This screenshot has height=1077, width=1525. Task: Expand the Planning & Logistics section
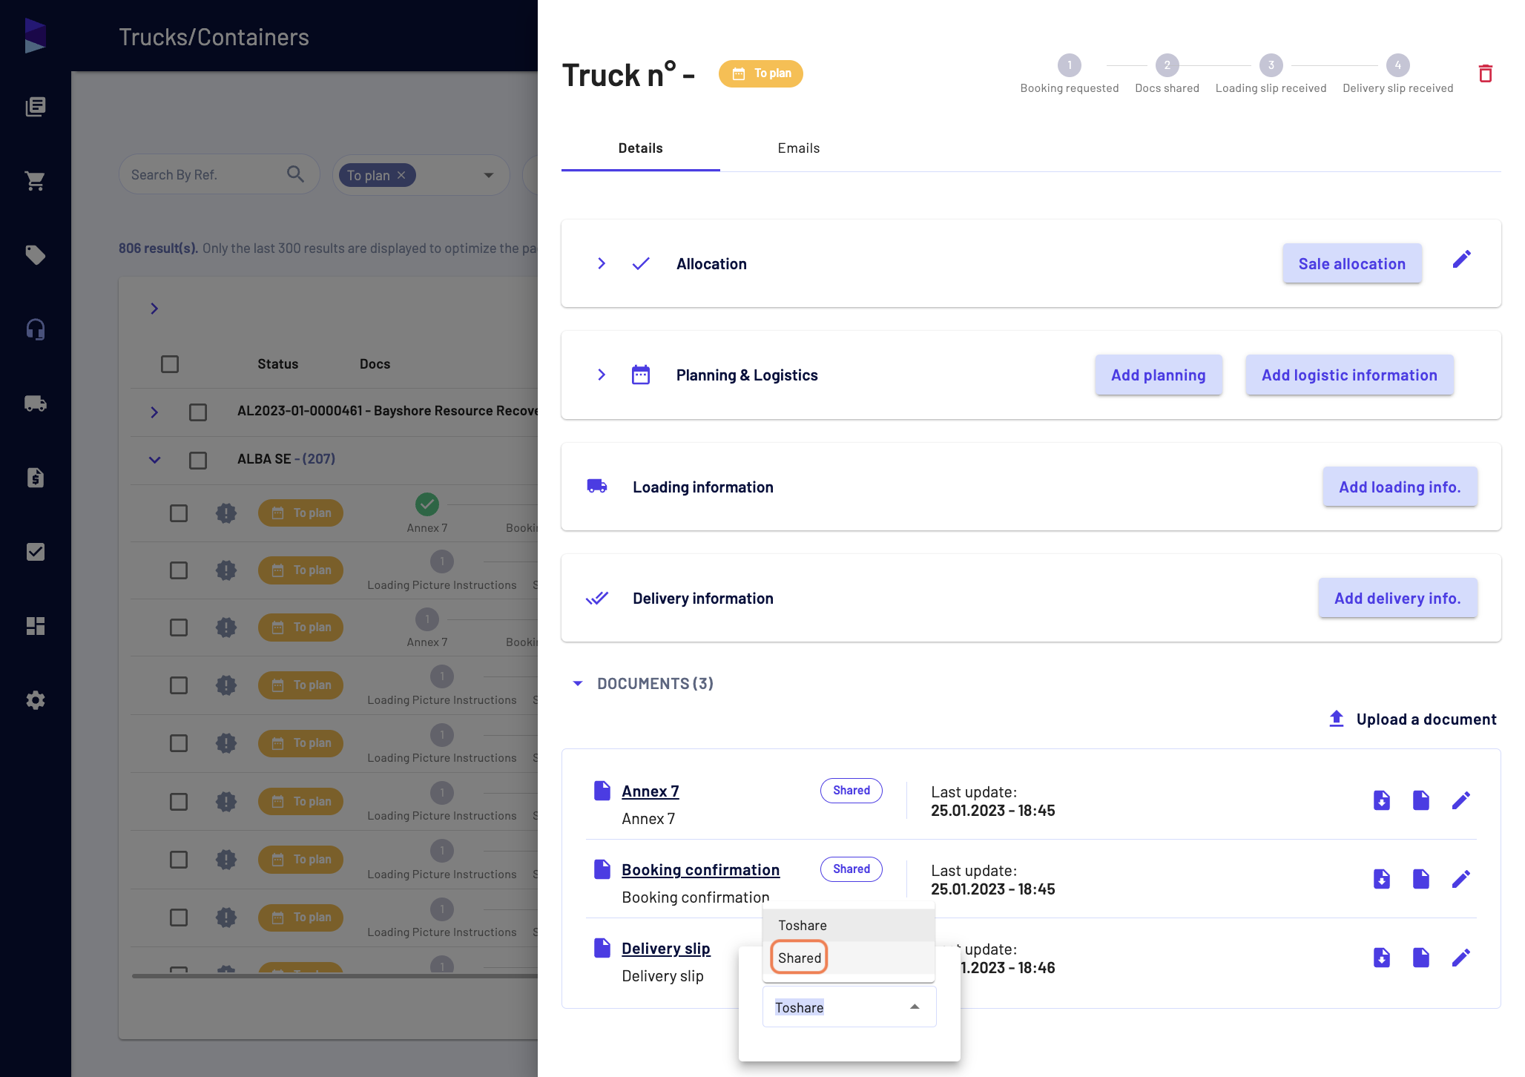[x=602, y=375]
